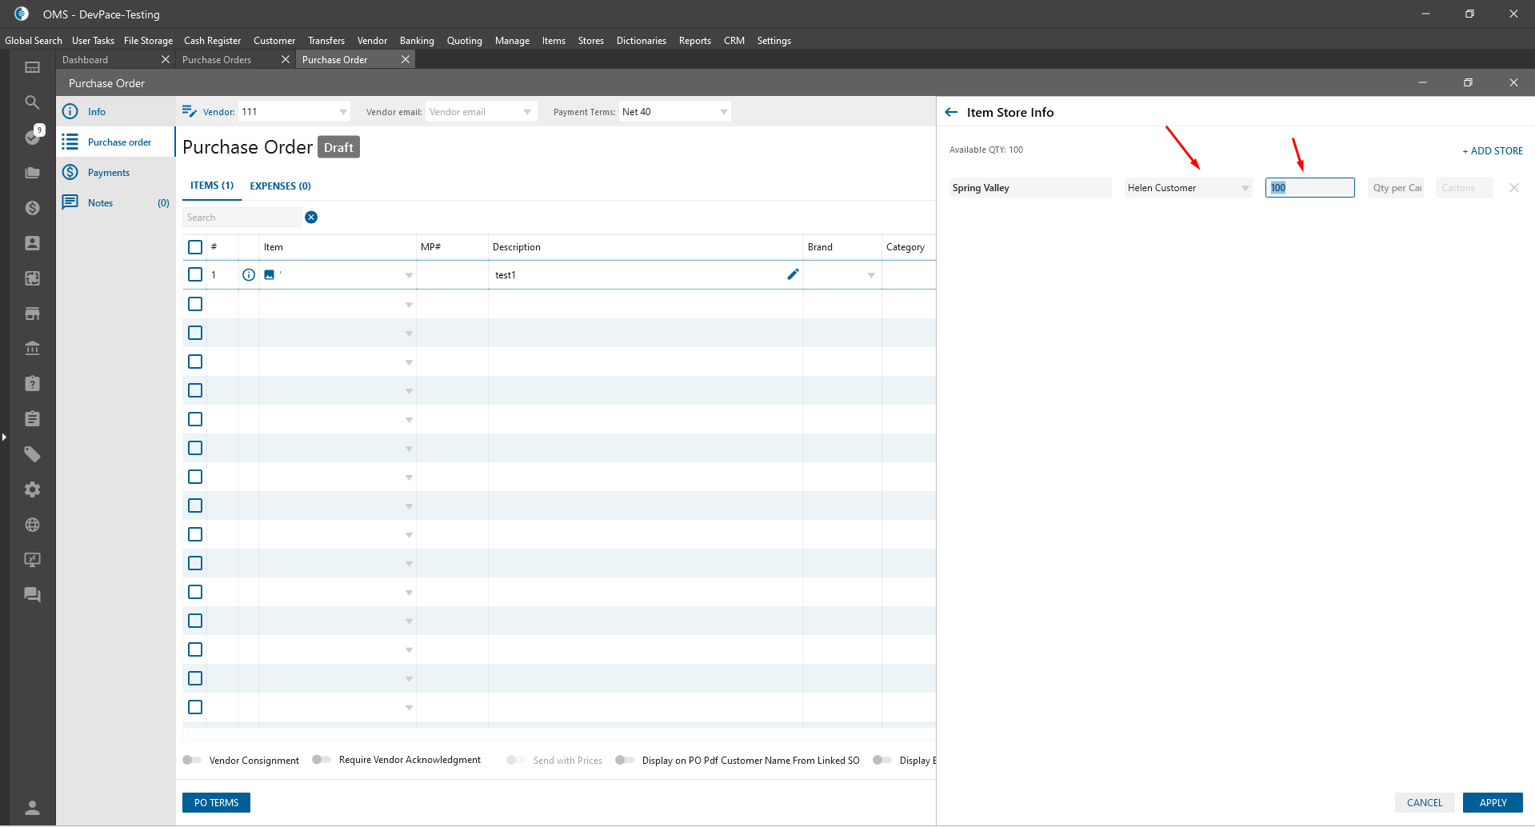
Task: Click the transfers arrows sidebar icon
Action: click(x=32, y=278)
